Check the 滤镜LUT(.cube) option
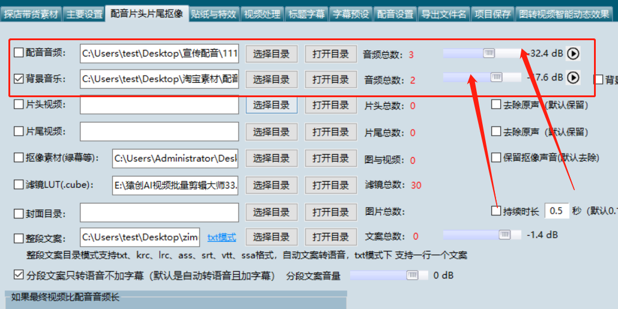Image resolution: width=618 pixels, height=309 pixels. click(x=19, y=185)
